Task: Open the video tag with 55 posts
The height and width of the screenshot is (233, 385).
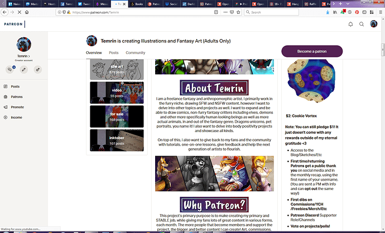Action: pyautogui.click(x=117, y=93)
